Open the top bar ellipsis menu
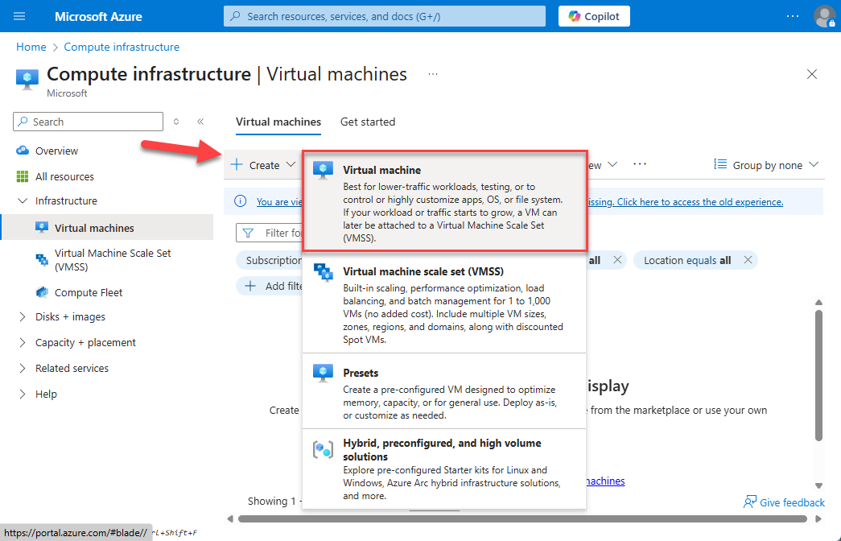Image resolution: width=841 pixels, height=541 pixels. coord(792,16)
